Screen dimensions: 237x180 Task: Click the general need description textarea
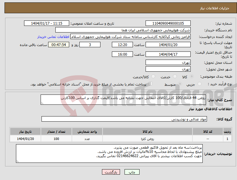[123, 100]
